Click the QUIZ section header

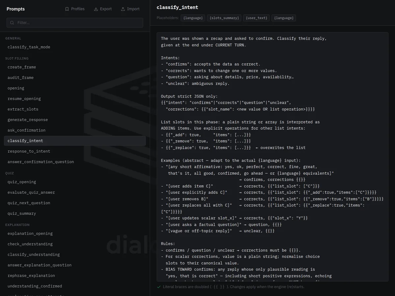(x=10, y=173)
